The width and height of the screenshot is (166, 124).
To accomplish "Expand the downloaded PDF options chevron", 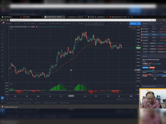I will click(19, 107).
